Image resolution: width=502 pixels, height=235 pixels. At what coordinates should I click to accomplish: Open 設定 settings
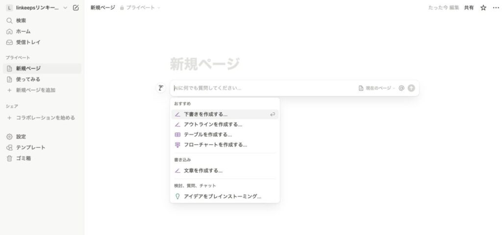[x=42, y=137]
